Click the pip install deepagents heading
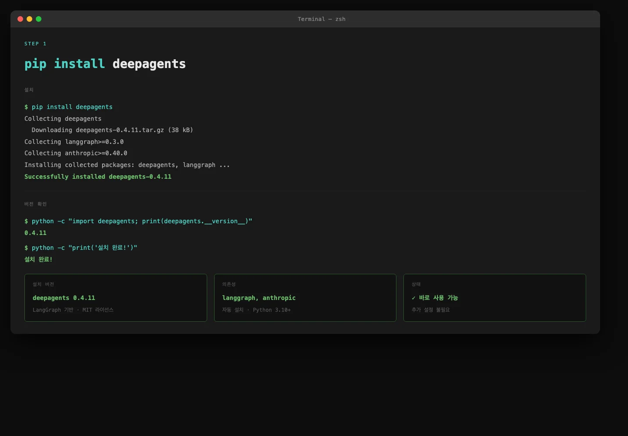 105,64
